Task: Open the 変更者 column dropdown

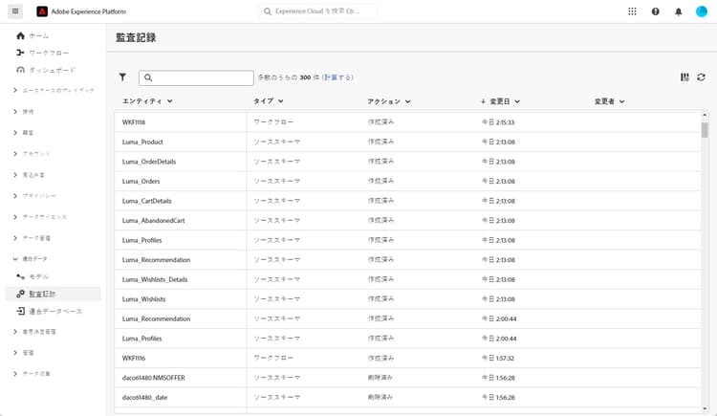Action: 621,101
